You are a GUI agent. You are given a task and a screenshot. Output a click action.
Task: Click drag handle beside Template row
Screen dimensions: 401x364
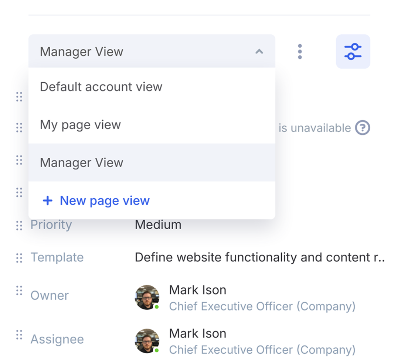[x=19, y=258]
